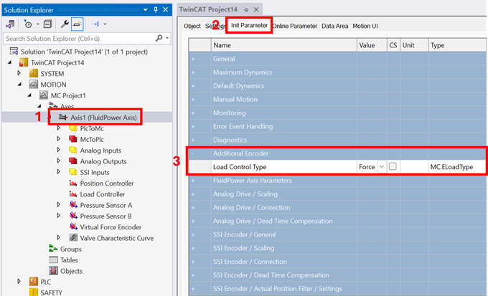Click Analog Outputs red icon
This screenshot has width=488, height=296.
coord(73,161)
